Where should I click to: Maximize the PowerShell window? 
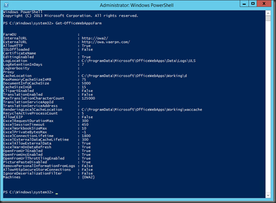click(253, 4)
